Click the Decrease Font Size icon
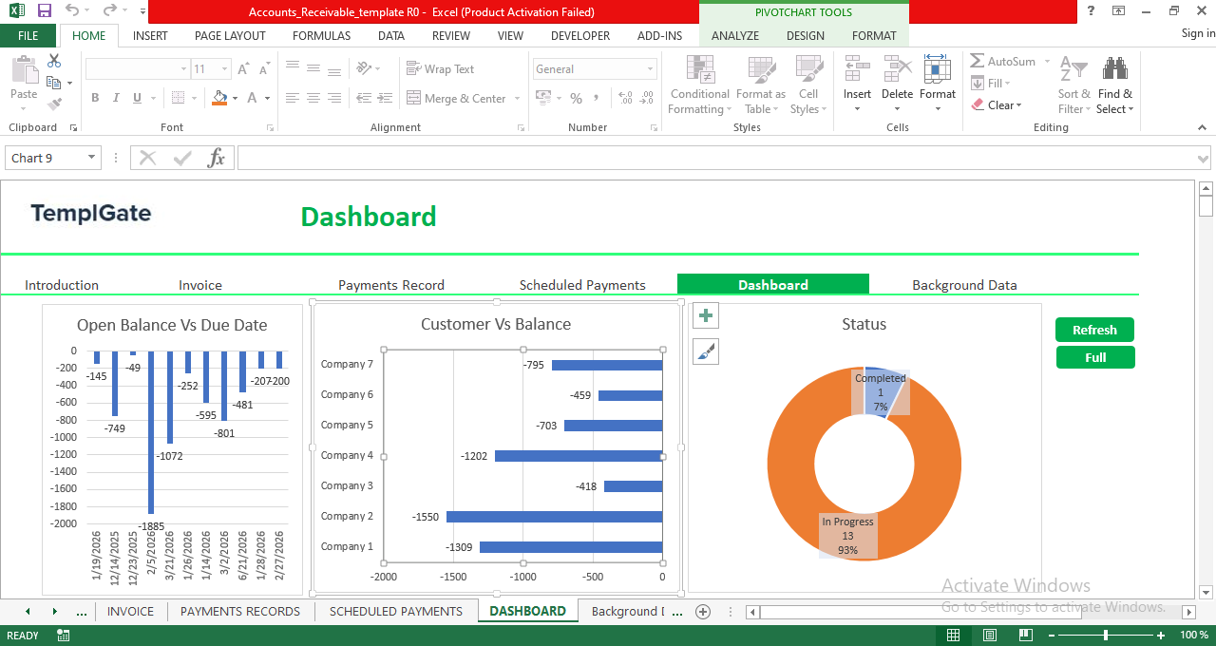This screenshot has width=1216, height=646. point(264,69)
